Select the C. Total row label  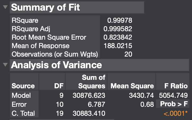tap(23, 113)
